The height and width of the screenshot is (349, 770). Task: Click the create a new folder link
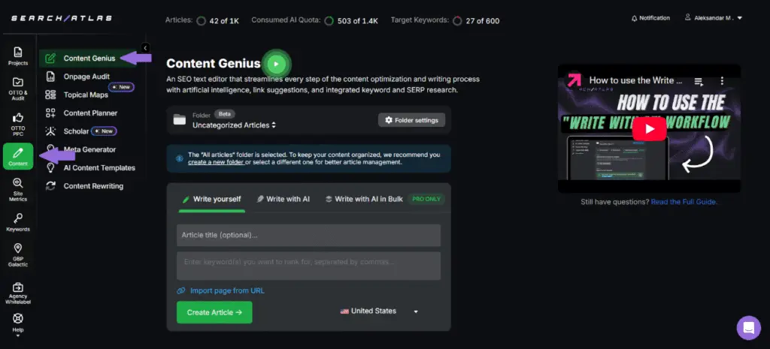tap(216, 162)
